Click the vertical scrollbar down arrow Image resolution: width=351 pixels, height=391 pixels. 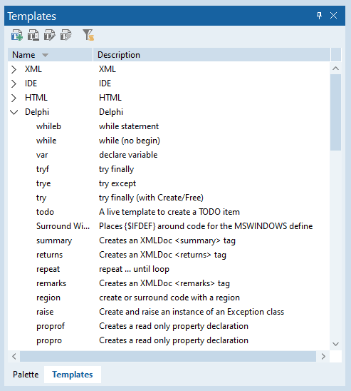[x=335, y=344]
